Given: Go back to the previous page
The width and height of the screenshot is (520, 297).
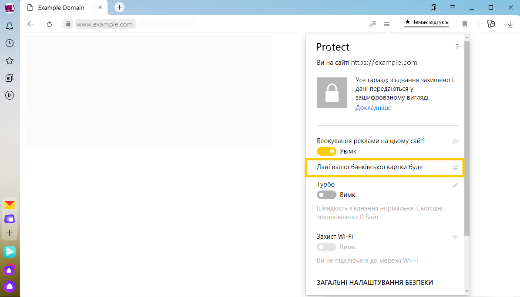Looking at the screenshot, I should (30, 24).
